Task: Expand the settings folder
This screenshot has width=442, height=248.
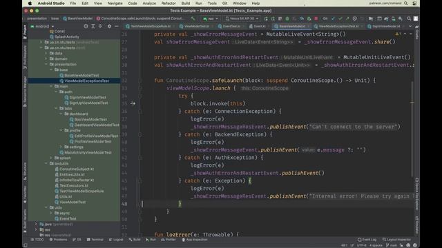Action: [x=61, y=147]
